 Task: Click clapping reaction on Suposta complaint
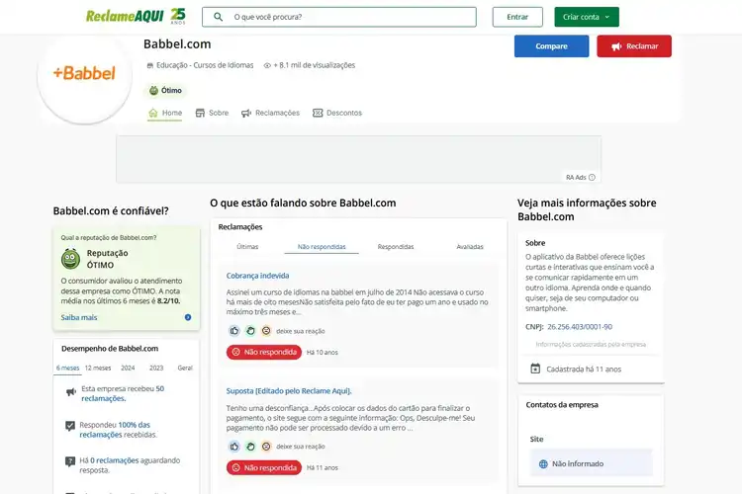tap(250, 447)
